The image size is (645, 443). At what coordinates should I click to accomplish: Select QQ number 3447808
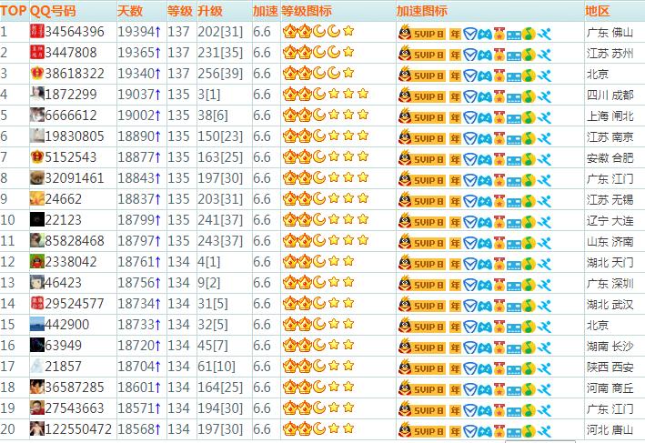coord(71,53)
